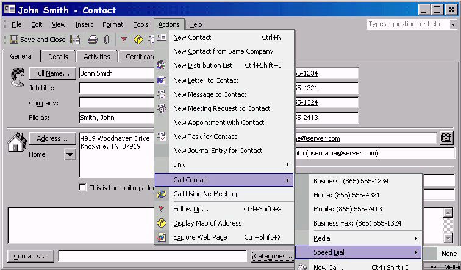This screenshot has width=461, height=270.
Task: Click the Job title input field
Action: coord(116,88)
